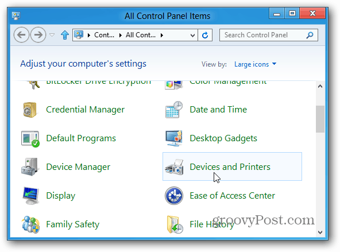This screenshot has width=340, height=252.
Task: Select the Cont... breadcrumb segment
Action: coord(104,35)
